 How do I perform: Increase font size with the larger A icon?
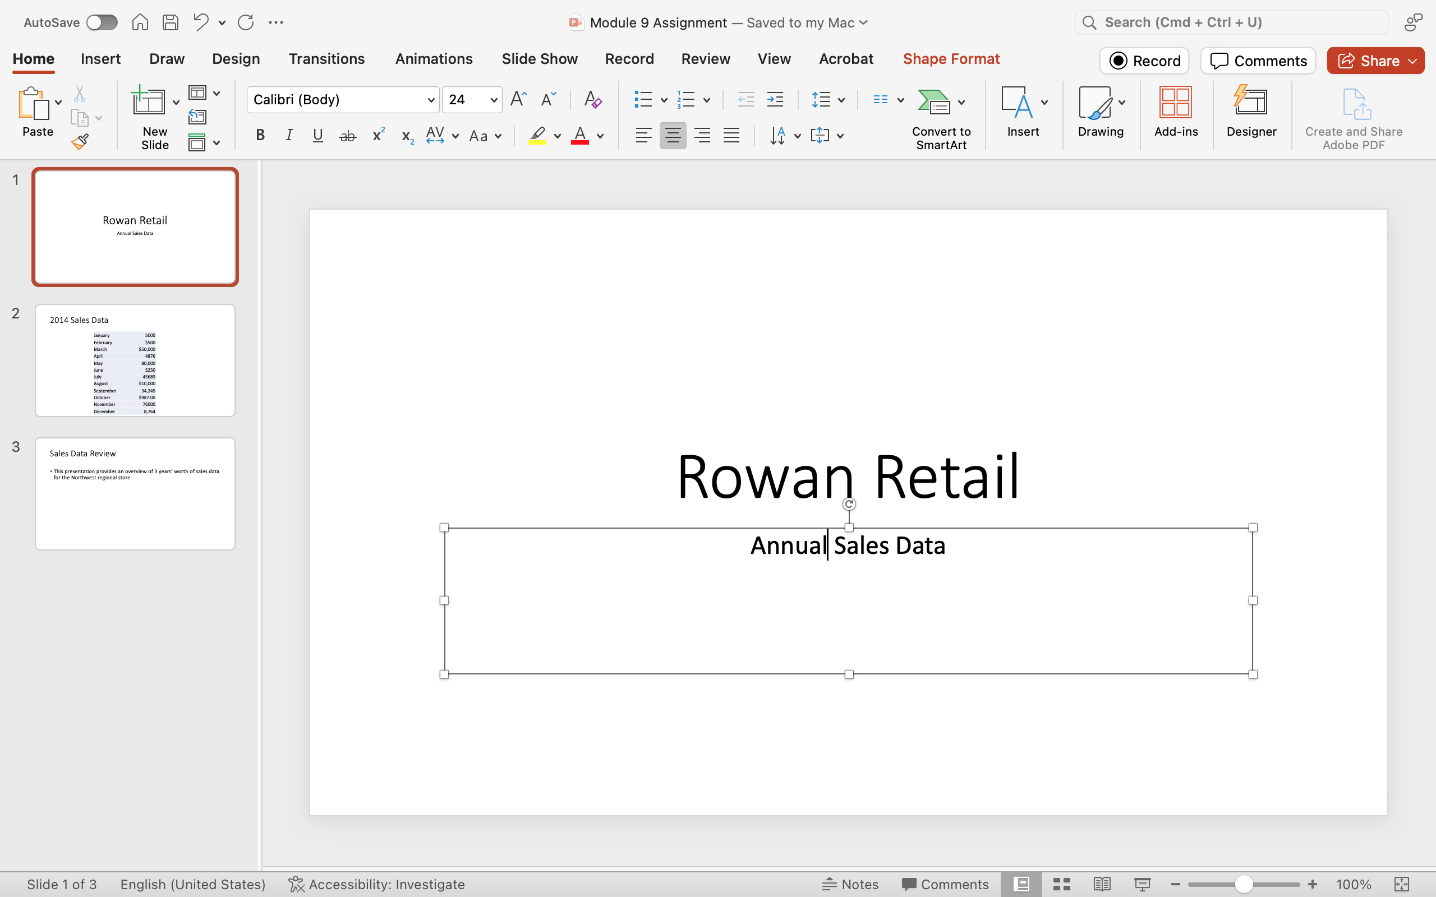519,99
